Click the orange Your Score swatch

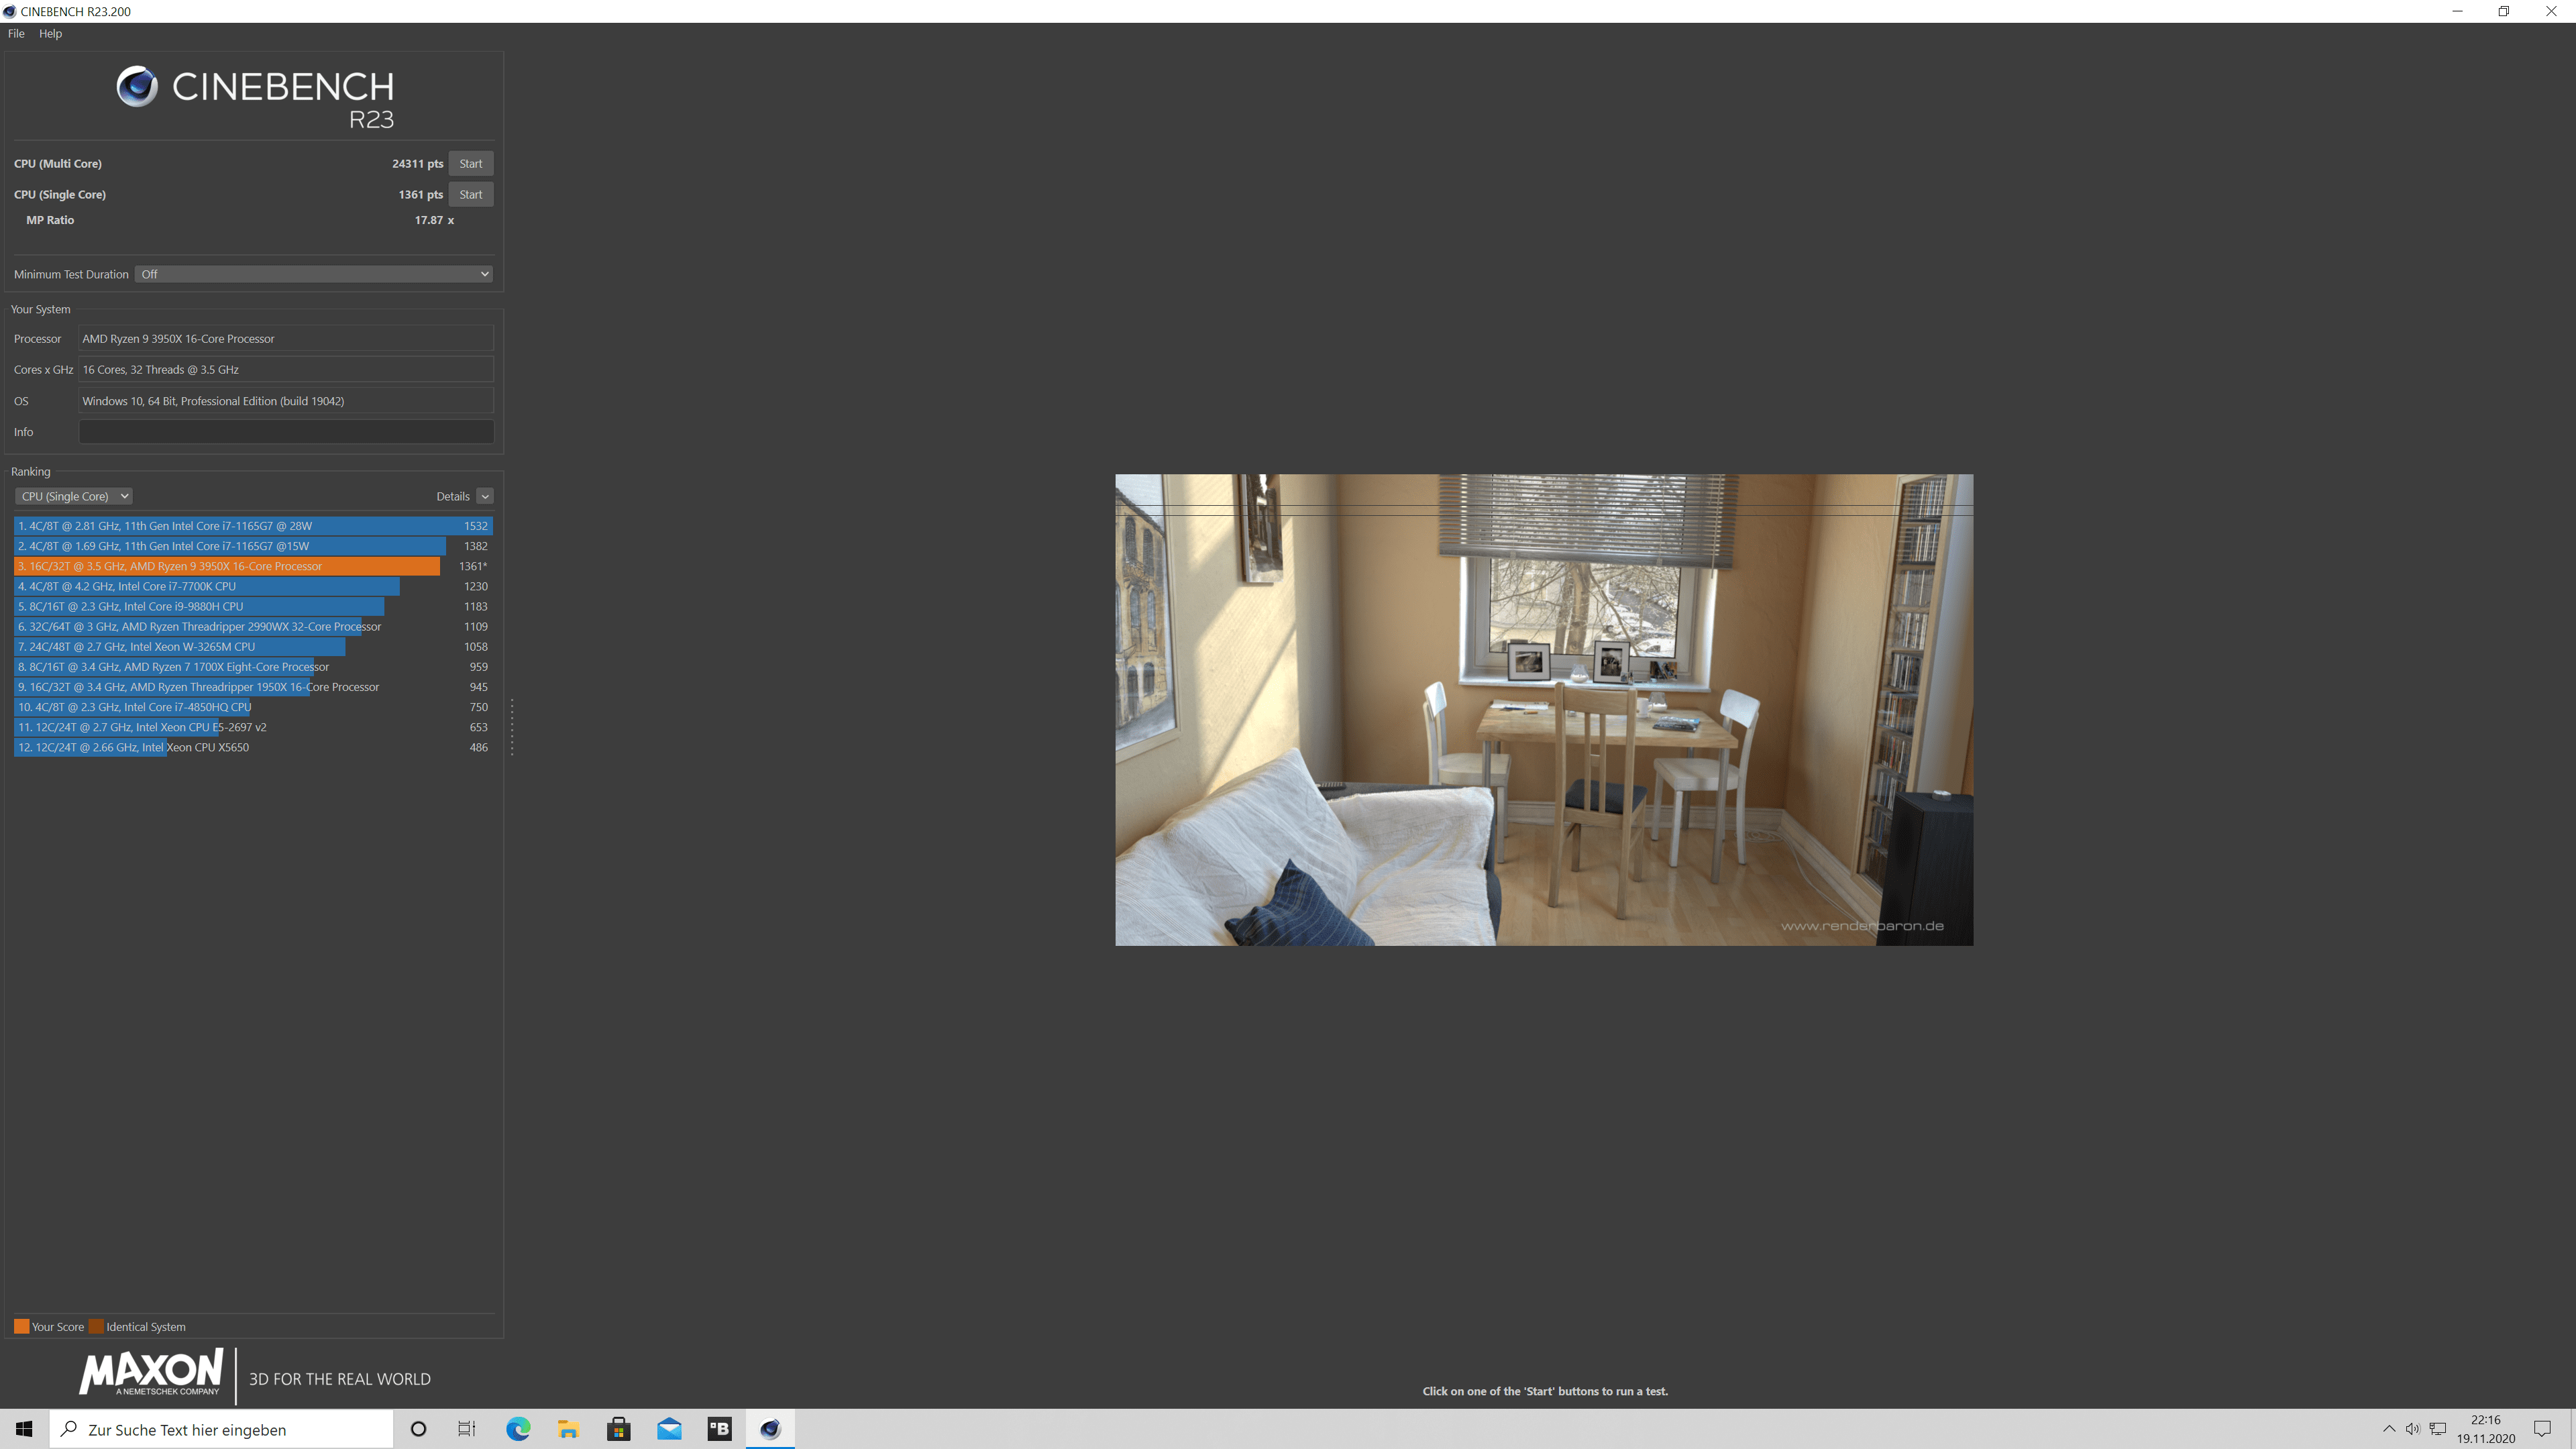point(21,1327)
